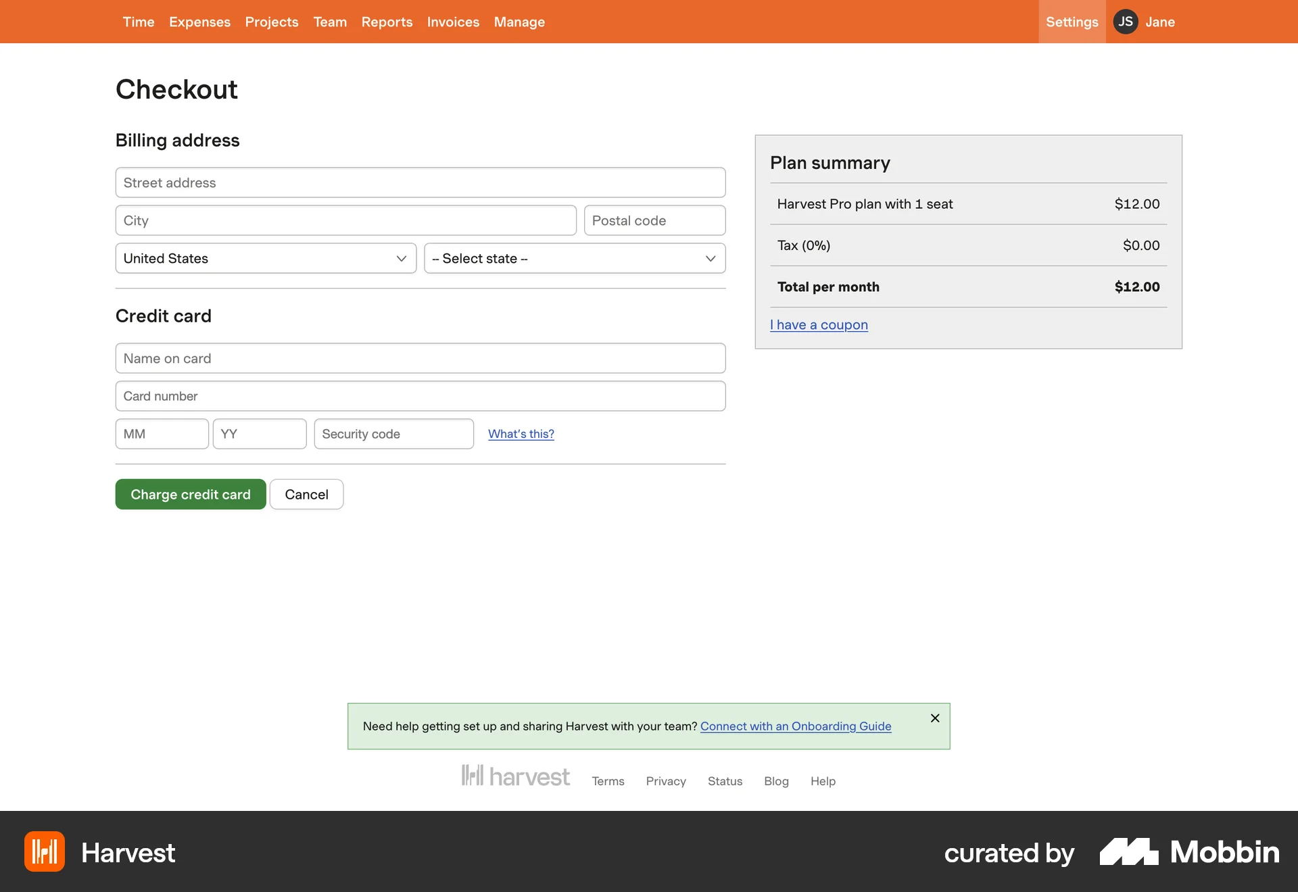Click the Charge credit card button
The image size is (1298, 892).
(190, 494)
